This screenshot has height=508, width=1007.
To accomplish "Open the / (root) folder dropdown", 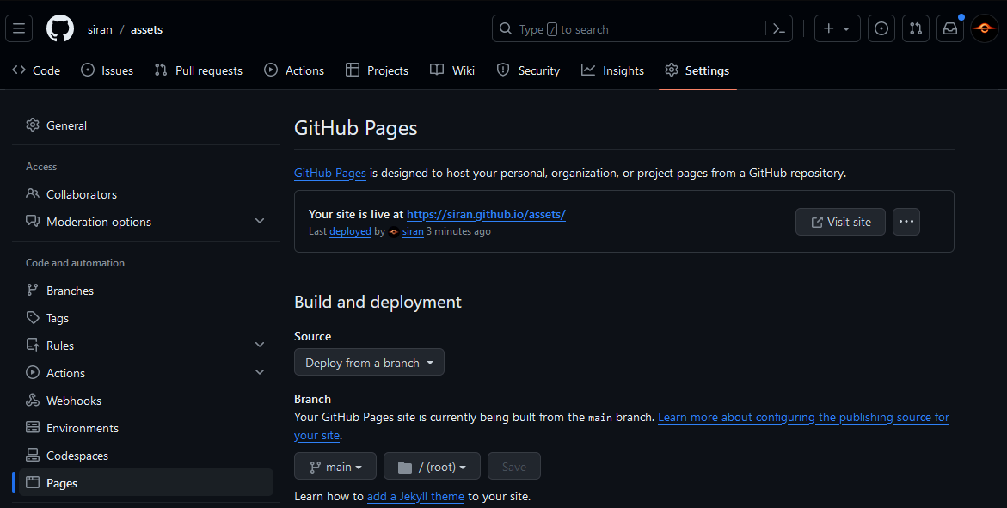I will (x=432, y=467).
